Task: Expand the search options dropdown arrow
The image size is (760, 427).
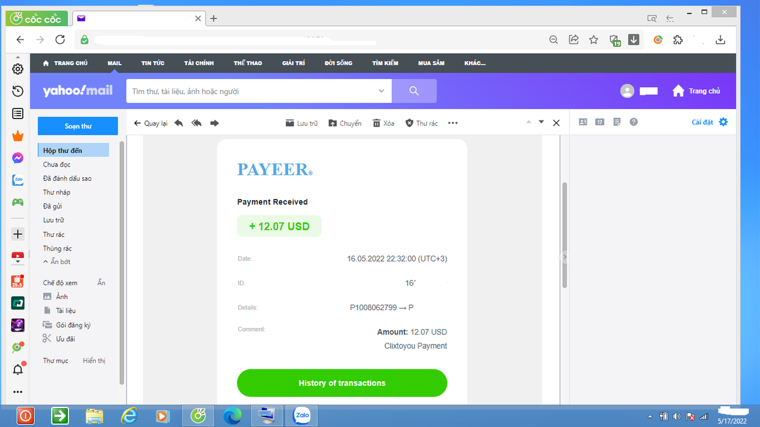Action: 381,91
